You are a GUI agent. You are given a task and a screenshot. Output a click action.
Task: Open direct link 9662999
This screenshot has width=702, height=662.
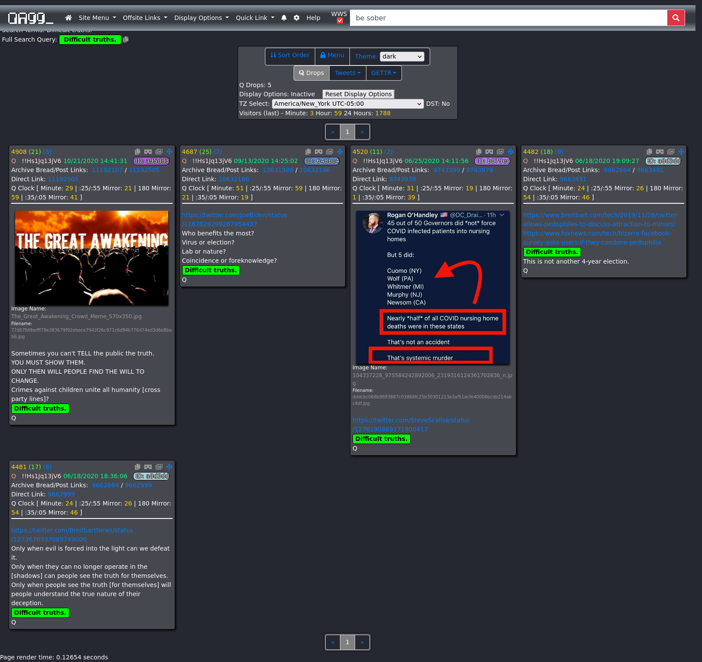pos(61,494)
